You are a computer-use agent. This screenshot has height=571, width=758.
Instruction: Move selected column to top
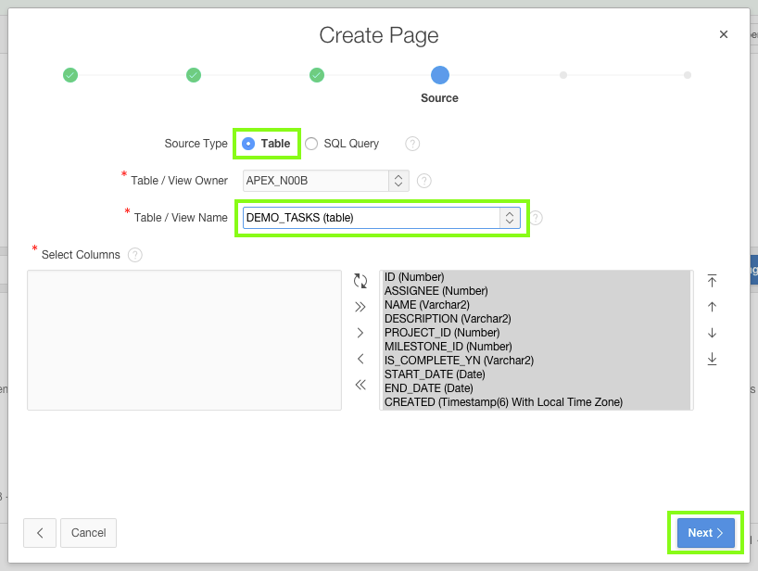(x=712, y=280)
